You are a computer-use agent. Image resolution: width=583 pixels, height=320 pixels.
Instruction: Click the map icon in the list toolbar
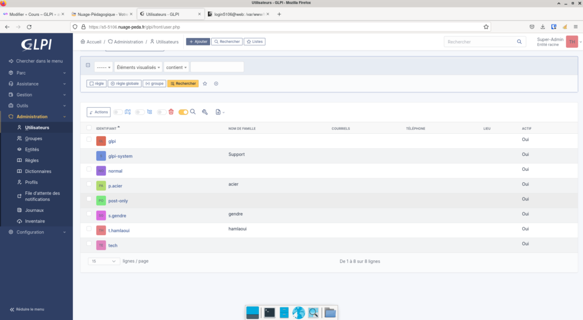[128, 112]
